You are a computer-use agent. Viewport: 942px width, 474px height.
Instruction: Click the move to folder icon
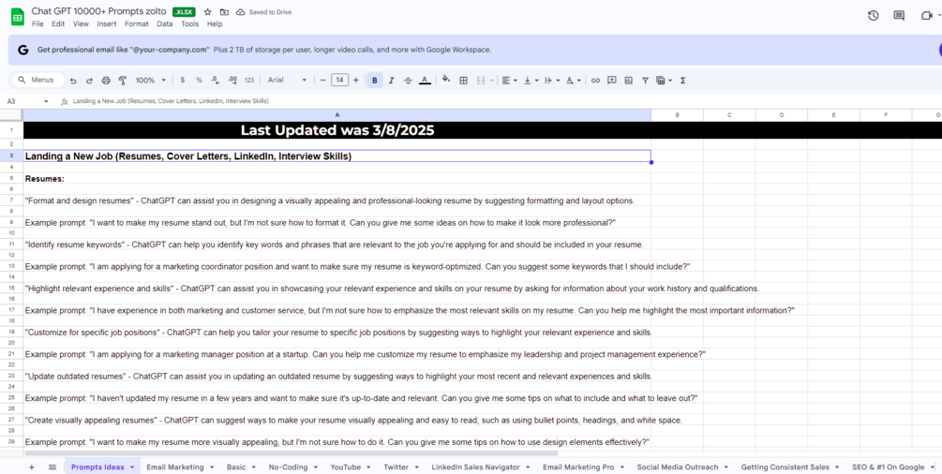click(x=224, y=12)
